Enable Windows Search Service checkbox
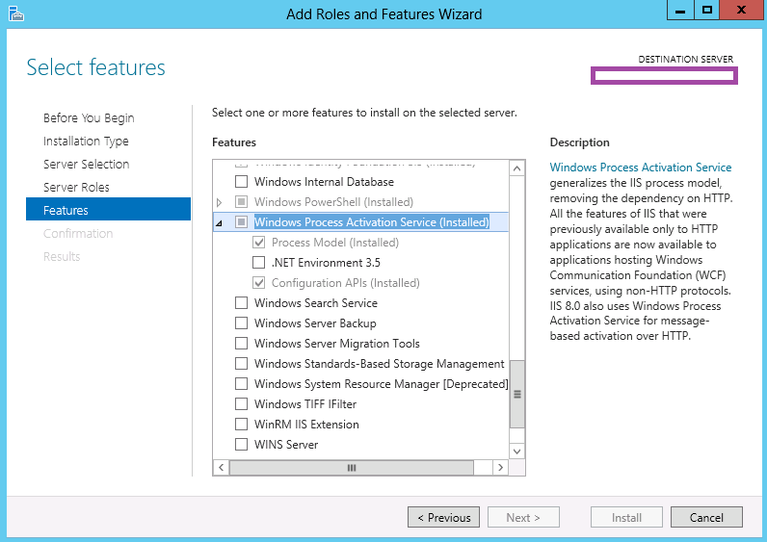767x542 pixels. pos(241,303)
